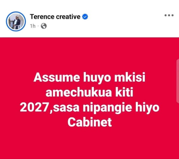Click the 1h post timestamp
This screenshot has width=179, height=159.
[33, 26]
